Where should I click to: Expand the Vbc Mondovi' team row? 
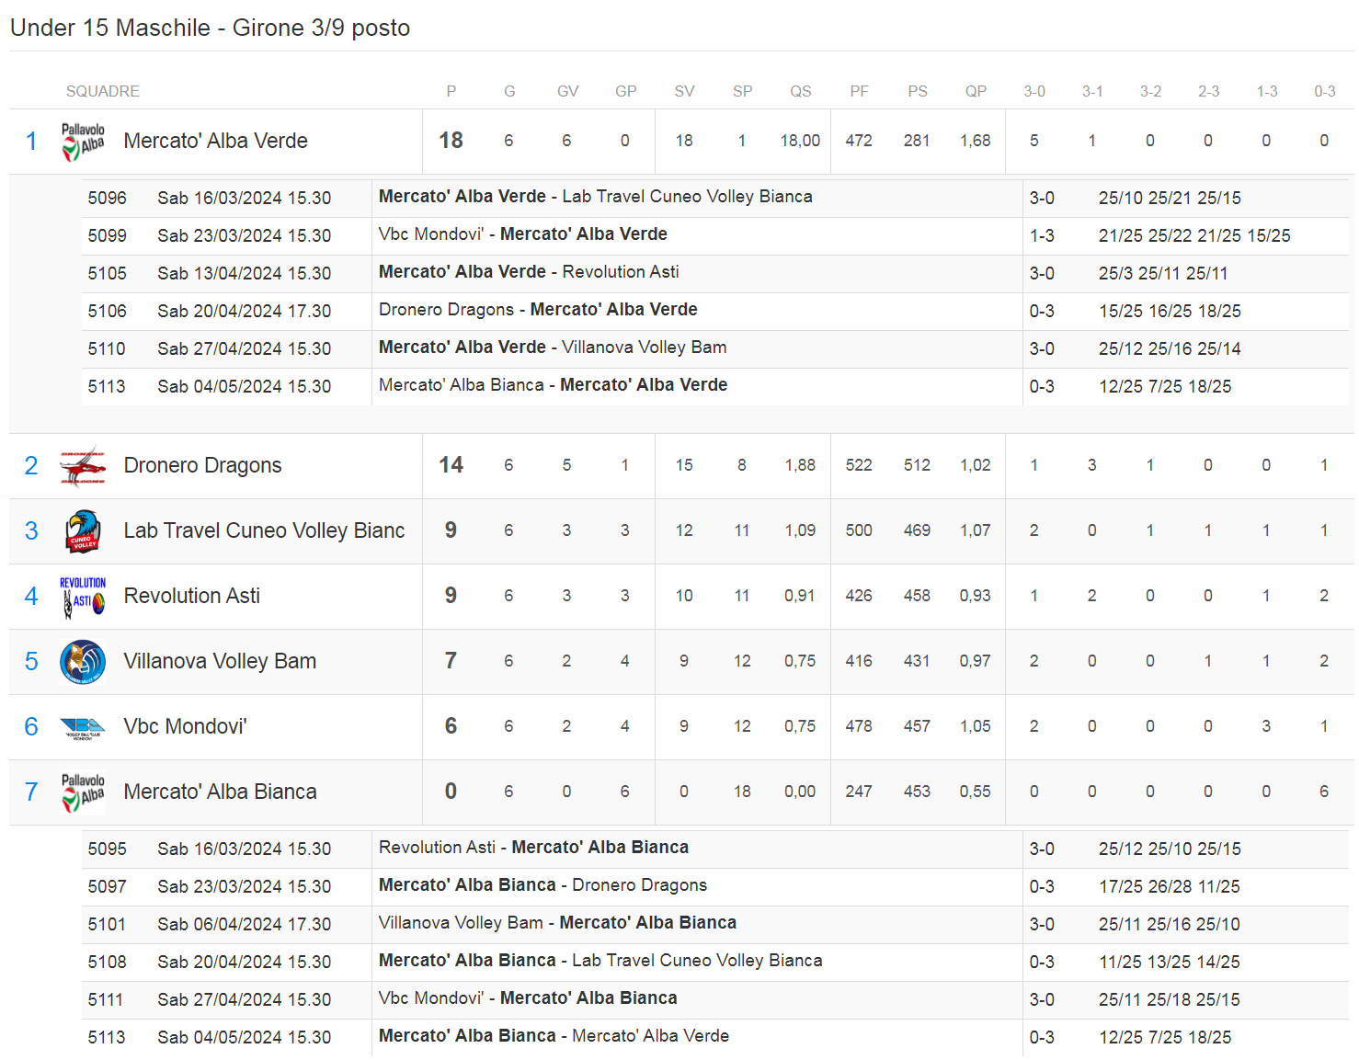click(681, 727)
